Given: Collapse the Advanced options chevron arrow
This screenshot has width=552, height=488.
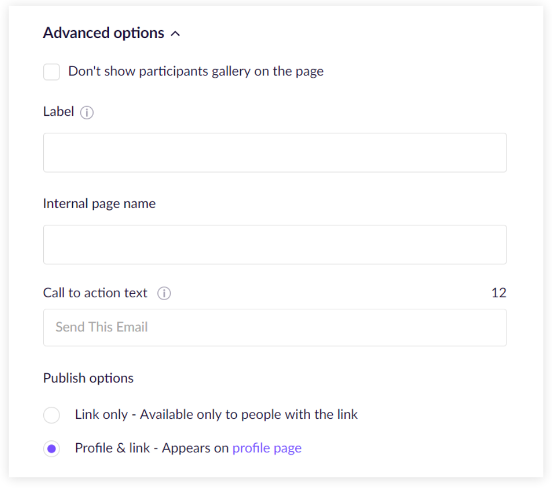Looking at the screenshot, I should (175, 34).
